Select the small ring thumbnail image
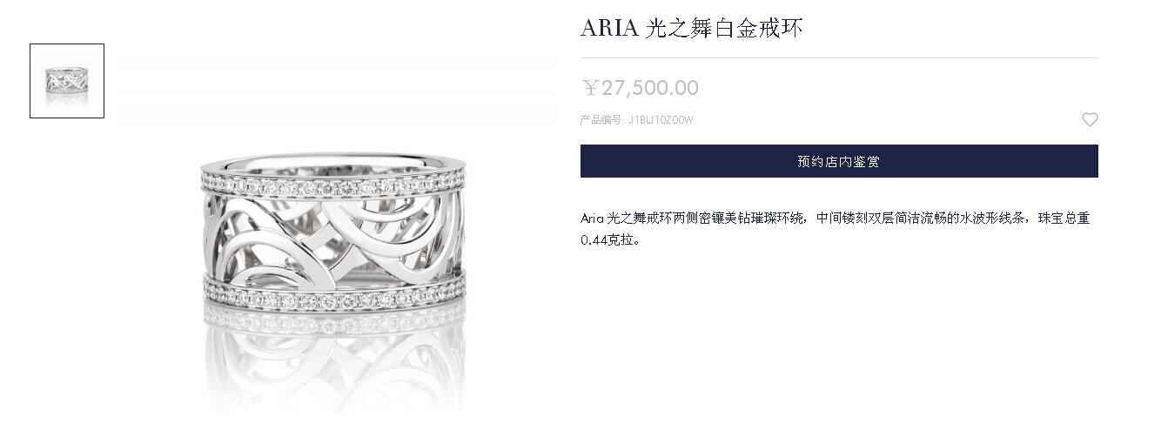 point(67,81)
